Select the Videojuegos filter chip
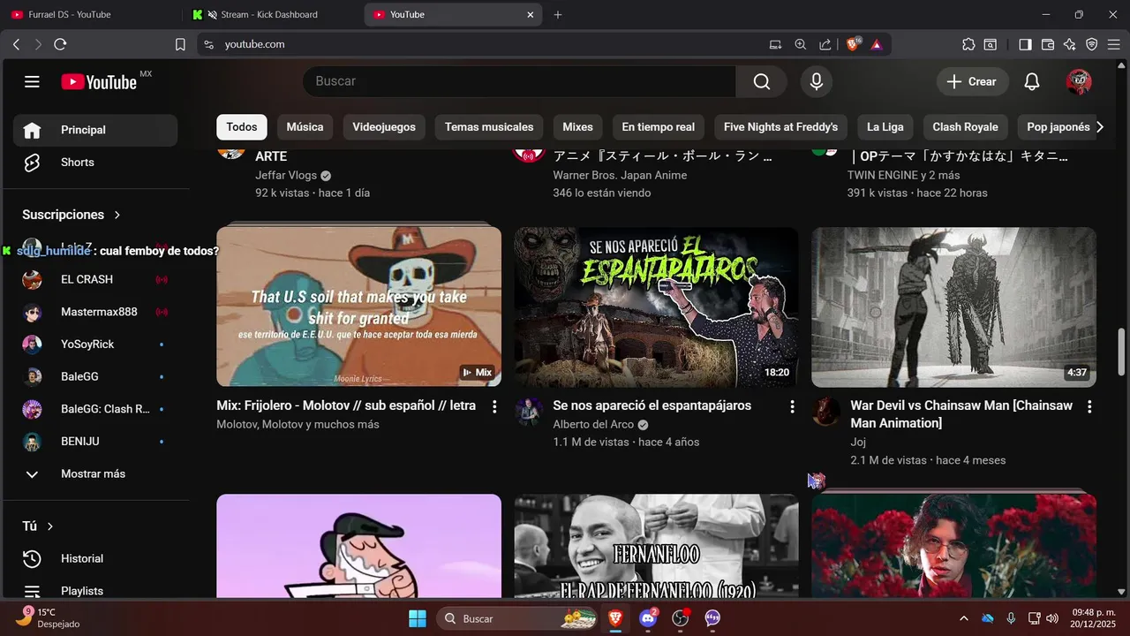The image size is (1130, 636). (x=384, y=127)
